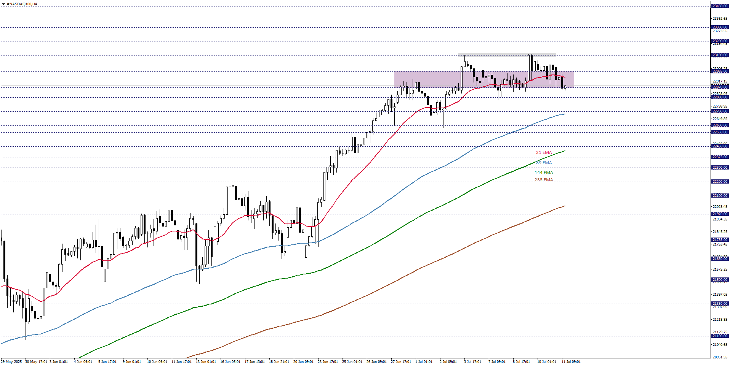Select the 22700.00 price level label

click(x=720, y=111)
